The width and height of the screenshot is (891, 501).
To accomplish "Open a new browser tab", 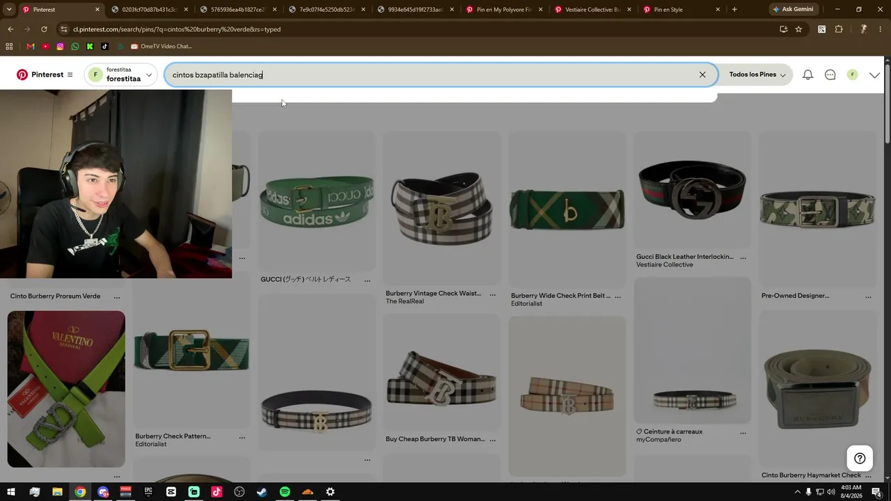I will [x=734, y=9].
